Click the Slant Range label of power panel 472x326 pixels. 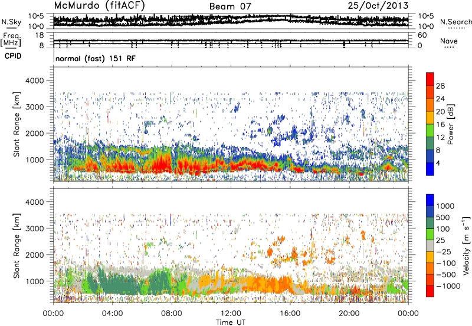[17, 124]
